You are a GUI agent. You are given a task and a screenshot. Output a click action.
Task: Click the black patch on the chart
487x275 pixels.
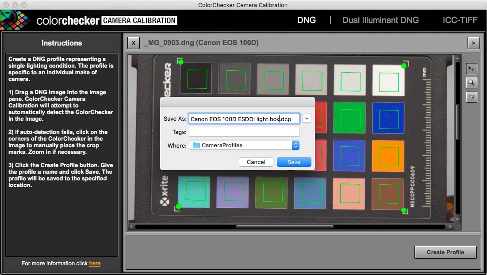click(x=196, y=78)
